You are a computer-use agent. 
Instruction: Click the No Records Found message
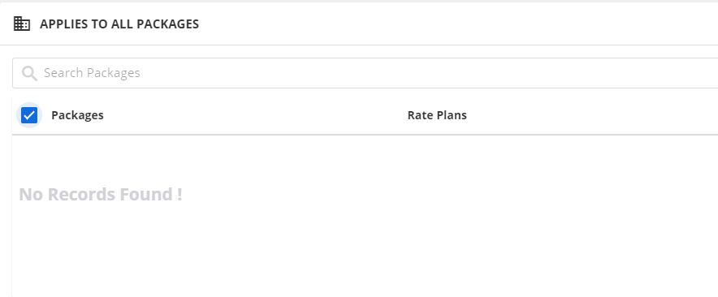101,194
